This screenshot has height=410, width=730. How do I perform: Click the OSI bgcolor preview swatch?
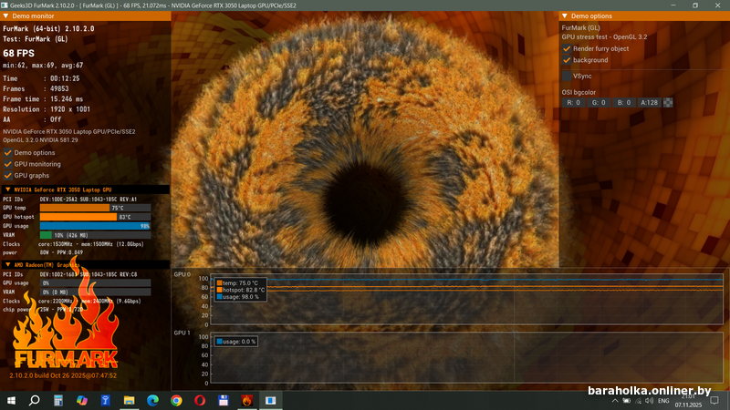click(x=668, y=103)
